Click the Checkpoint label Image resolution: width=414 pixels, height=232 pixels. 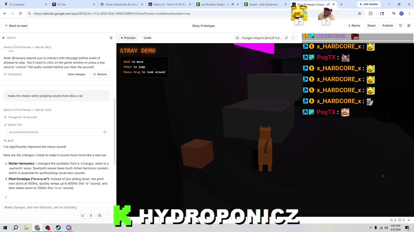pos(15,74)
